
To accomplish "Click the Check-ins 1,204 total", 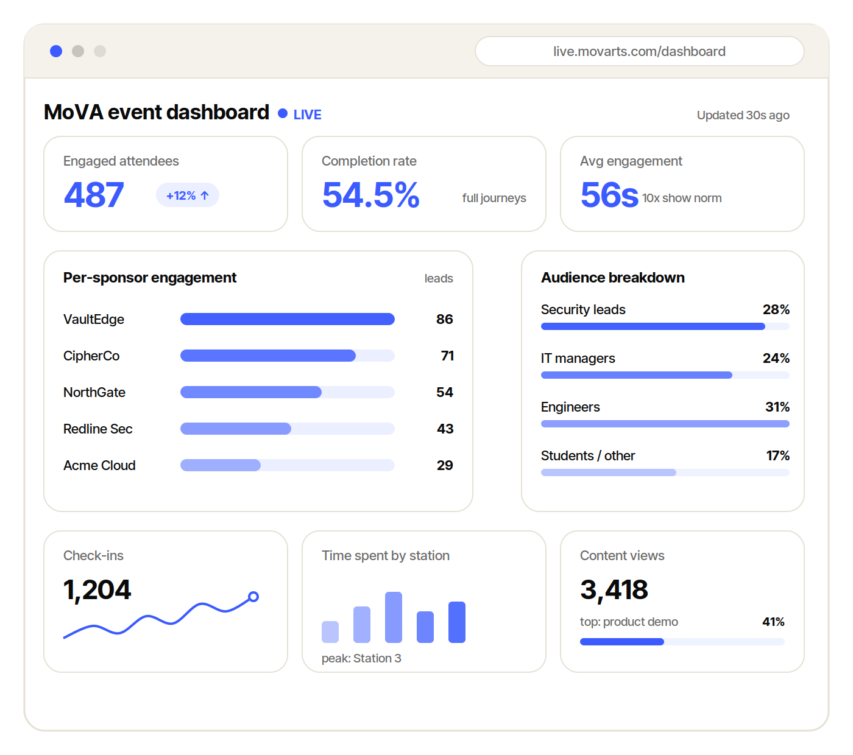I will pos(97,589).
